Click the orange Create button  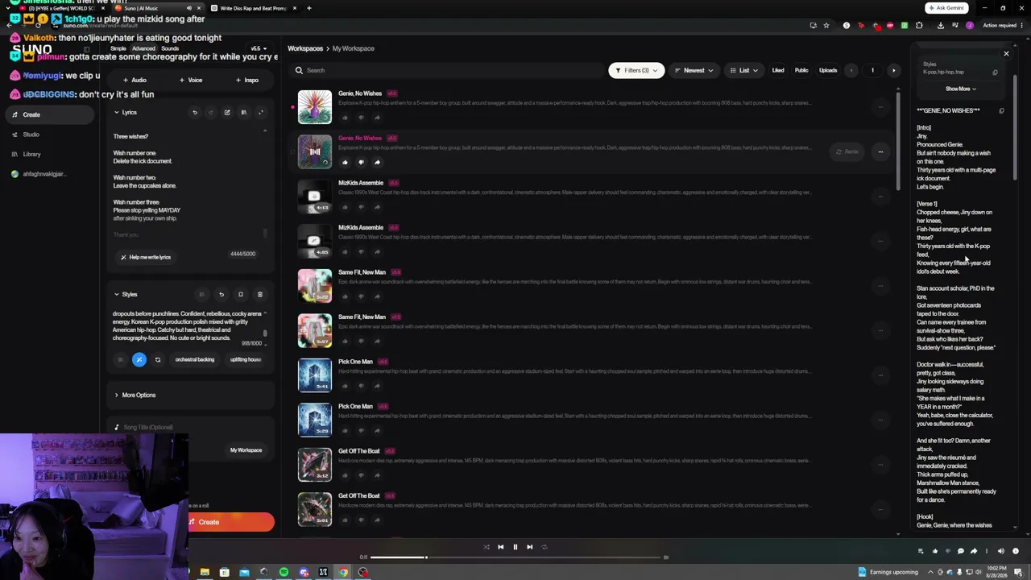point(230,522)
